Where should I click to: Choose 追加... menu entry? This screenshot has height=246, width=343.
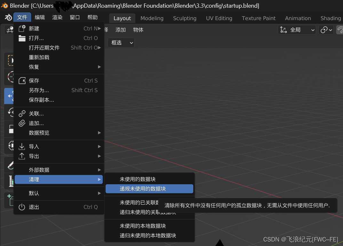[x=59, y=123]
